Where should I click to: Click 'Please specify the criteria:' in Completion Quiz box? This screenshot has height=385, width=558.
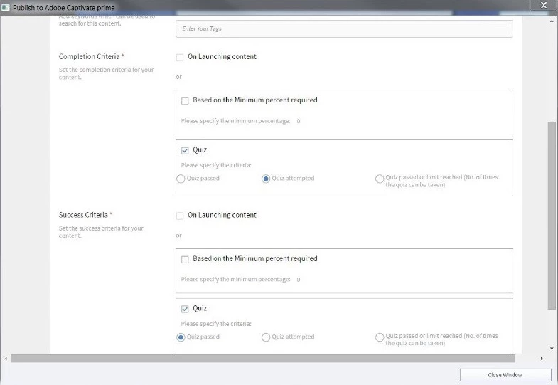point(216,165)
